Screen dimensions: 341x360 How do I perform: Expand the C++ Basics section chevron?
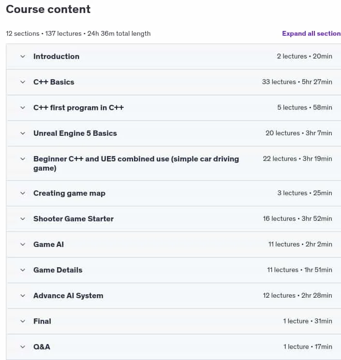point(23,82)
